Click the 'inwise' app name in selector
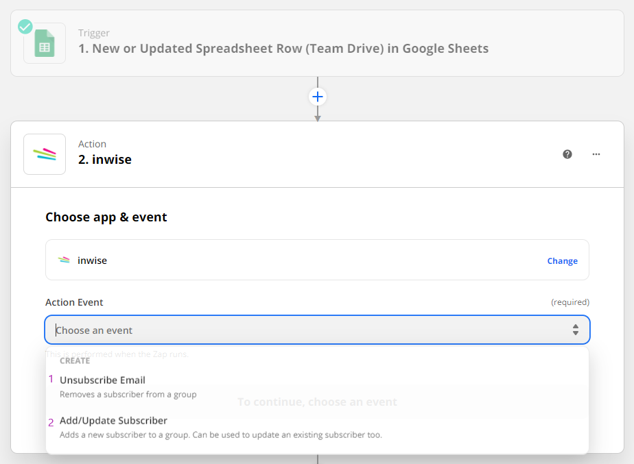Viewport: 634px width, 464px height. (92, 260)
